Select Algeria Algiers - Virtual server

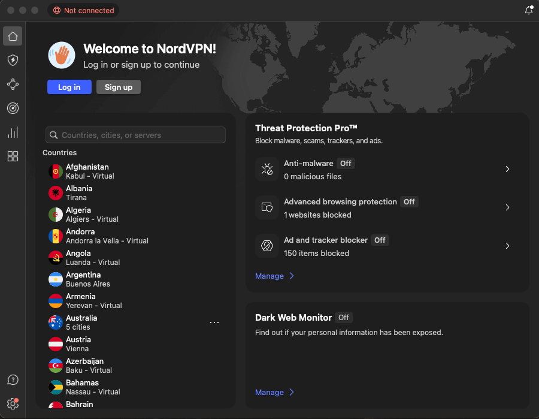(135, 215)
